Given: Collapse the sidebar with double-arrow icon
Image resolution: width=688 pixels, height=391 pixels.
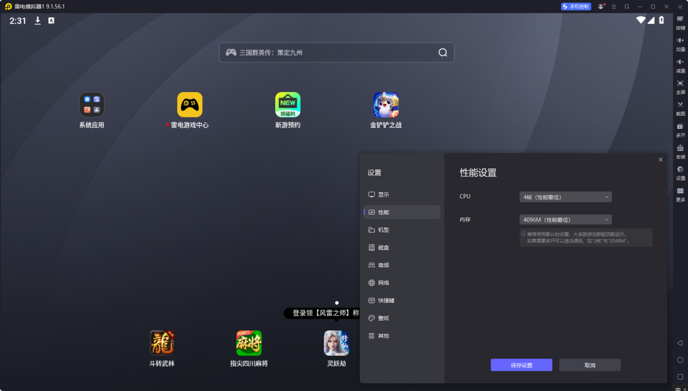Looking at the screenshot, I should pos(680,6).
